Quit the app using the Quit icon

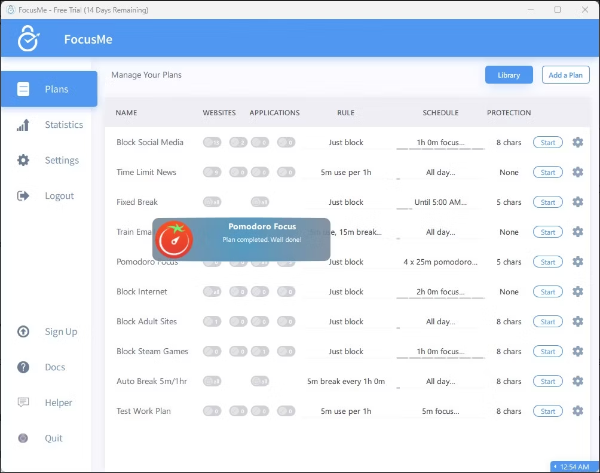[23, 438]
